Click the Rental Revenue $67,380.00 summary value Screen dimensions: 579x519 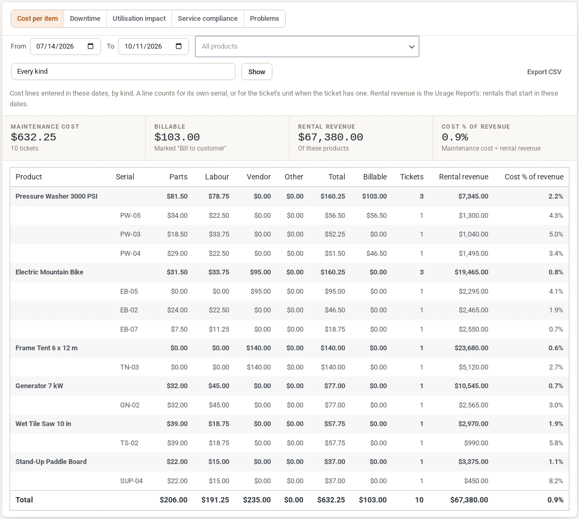click(331, 137)
